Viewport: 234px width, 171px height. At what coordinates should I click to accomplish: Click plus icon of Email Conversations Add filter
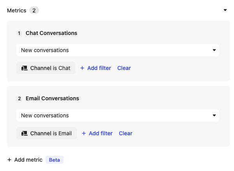tap(84, 133)
